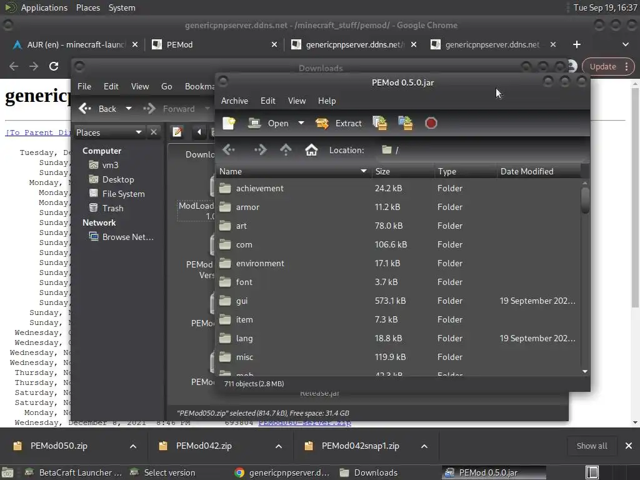Open Desktop in Places sidebar
Image resolution: width=640 pixels, height=480 pixels.
tap(111, 179)
